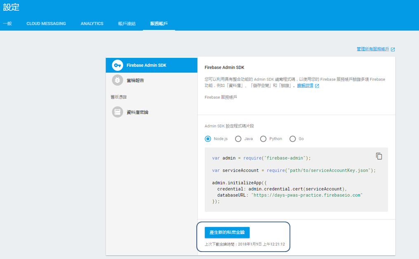Image resolution: width=419 pixels, height=259 pixels.
Task: Select the Node.js radio button
Action: point(208,139)
